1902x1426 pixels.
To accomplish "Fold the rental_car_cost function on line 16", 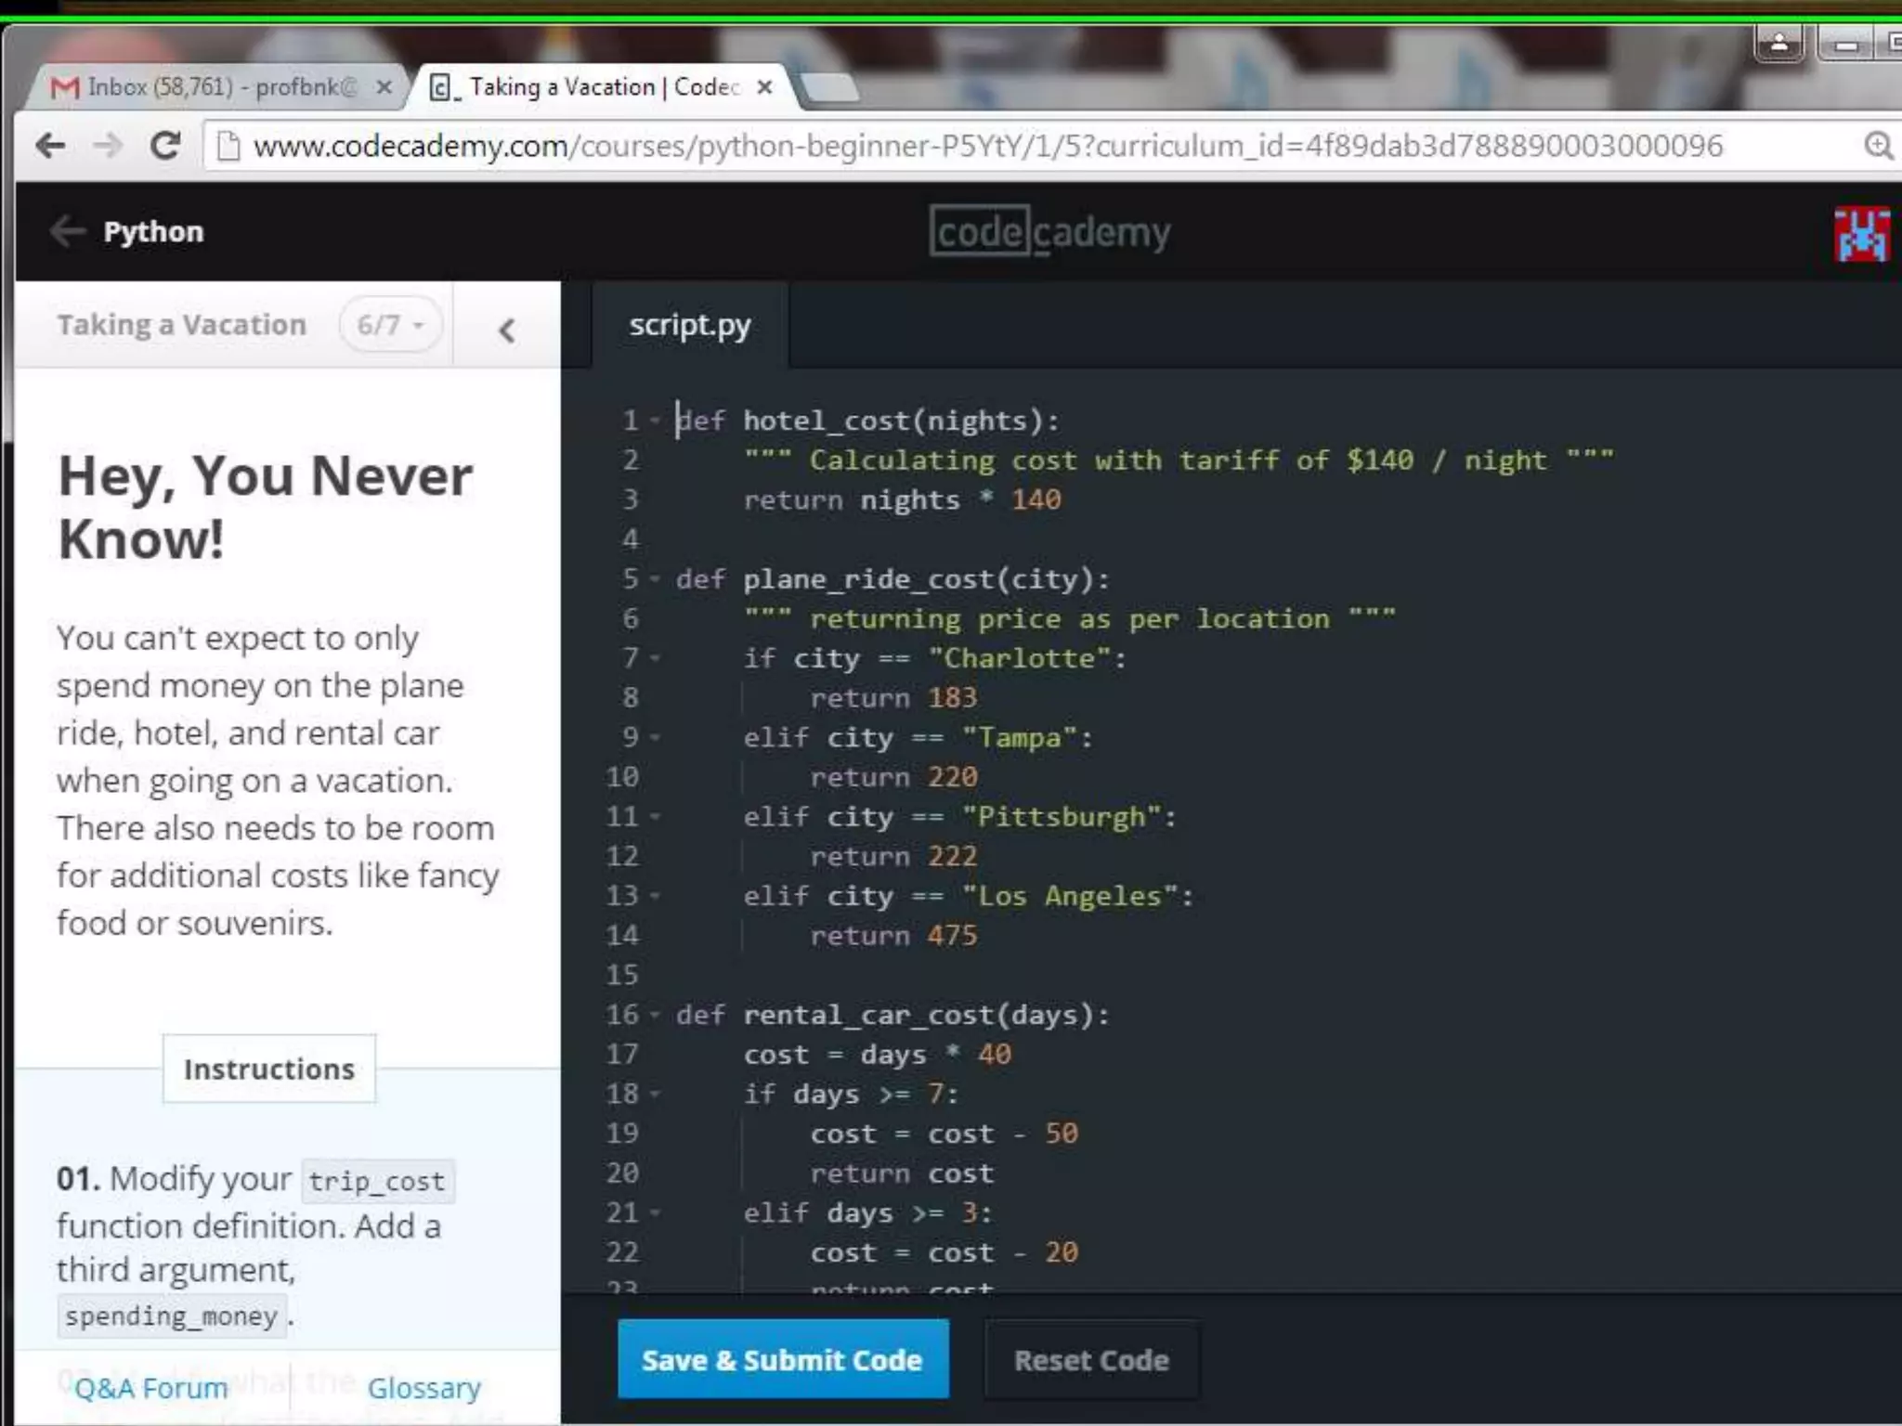I will click(x=655, y=1015).
